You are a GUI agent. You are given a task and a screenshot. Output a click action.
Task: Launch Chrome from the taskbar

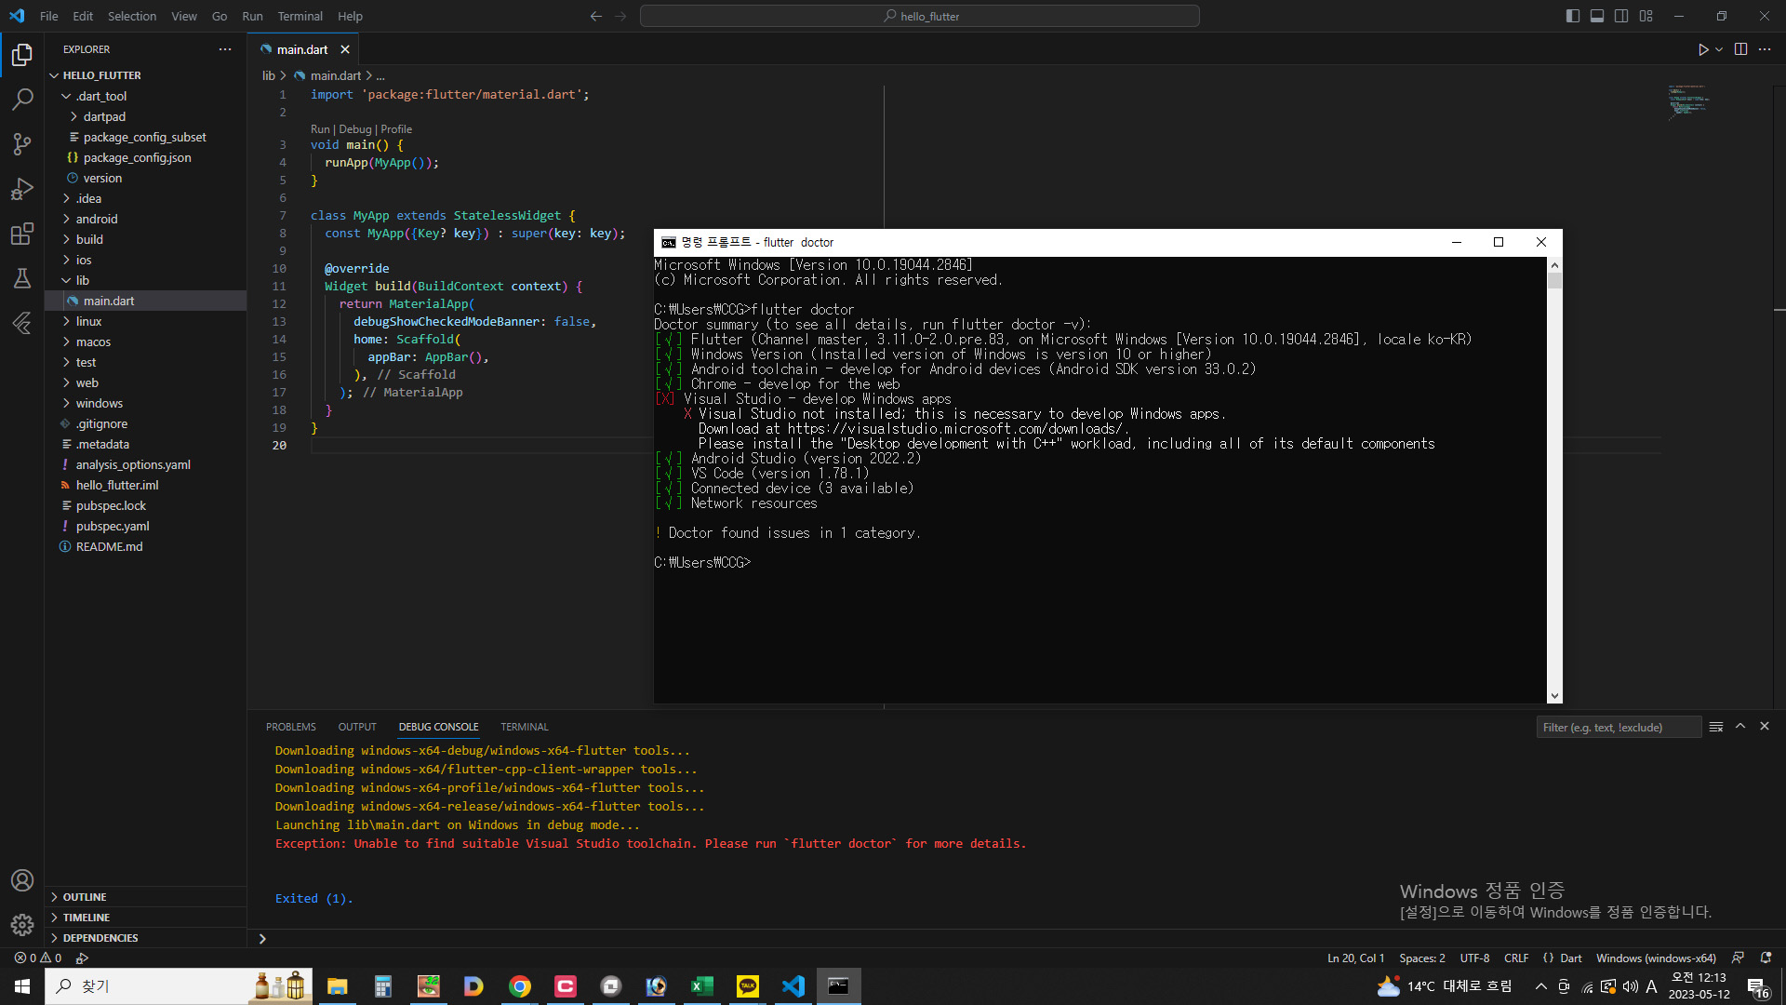pos(520,986)
